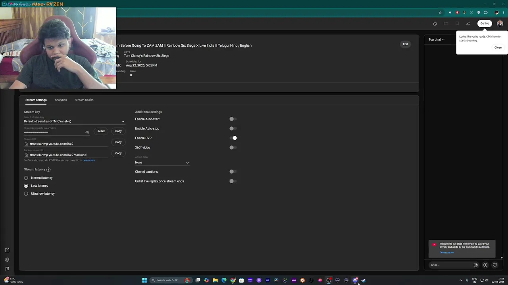Open Windows Start menu

pos(144,280)
